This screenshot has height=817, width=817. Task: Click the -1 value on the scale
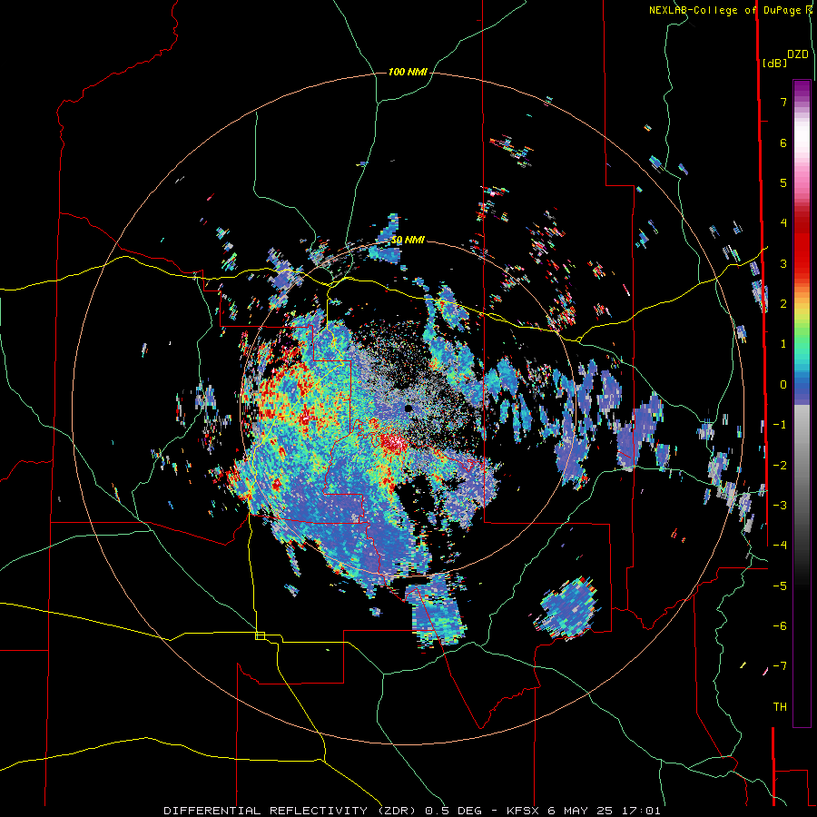point(780,425)
